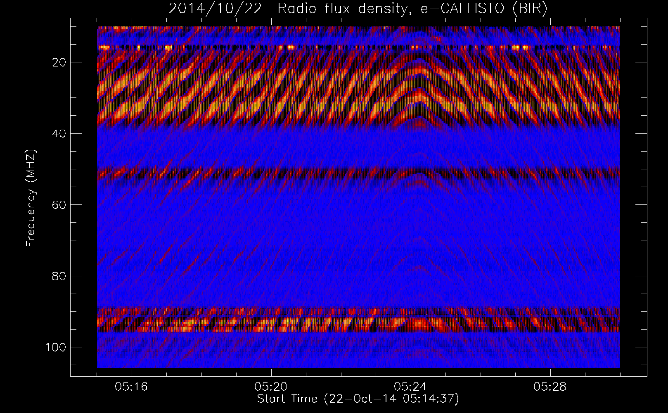
Task: Click the 20 frequency tick label
Action: 59,62
